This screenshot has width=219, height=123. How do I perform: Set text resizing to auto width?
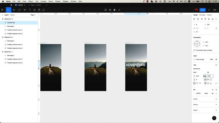point(205,80)
